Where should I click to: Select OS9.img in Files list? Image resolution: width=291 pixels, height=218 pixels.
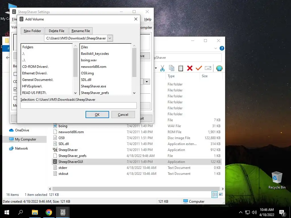[x=88, y=73]
